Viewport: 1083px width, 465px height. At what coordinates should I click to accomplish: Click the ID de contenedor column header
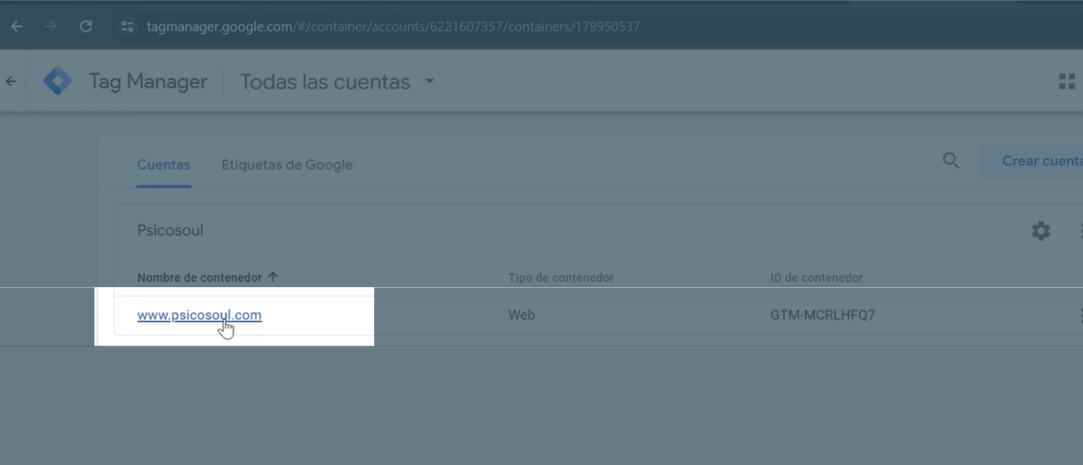816,278
